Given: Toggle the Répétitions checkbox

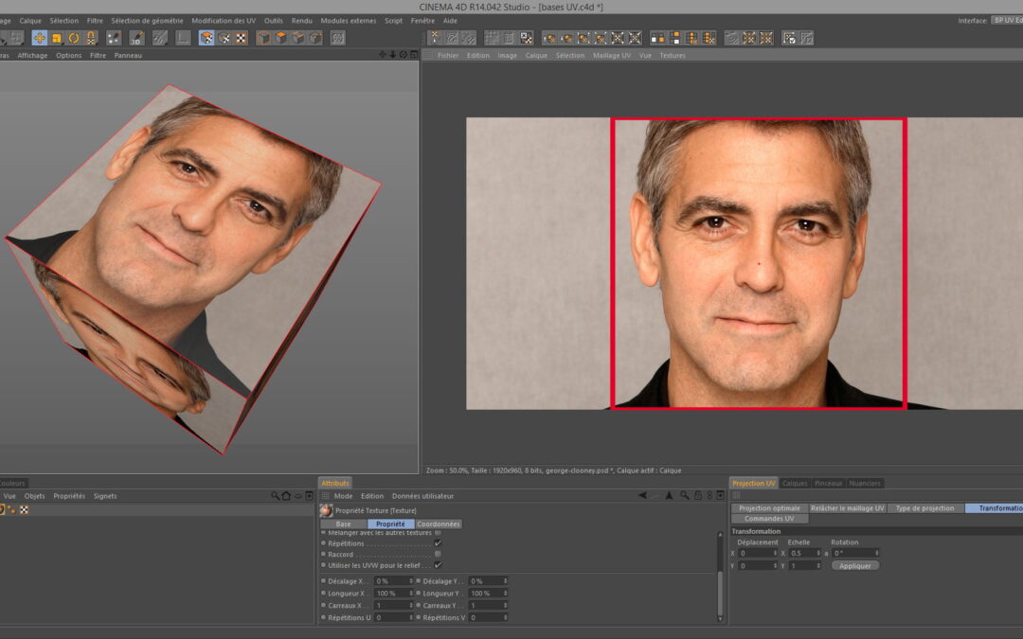Looking at the screenshot, I should (x=438, y=543).
